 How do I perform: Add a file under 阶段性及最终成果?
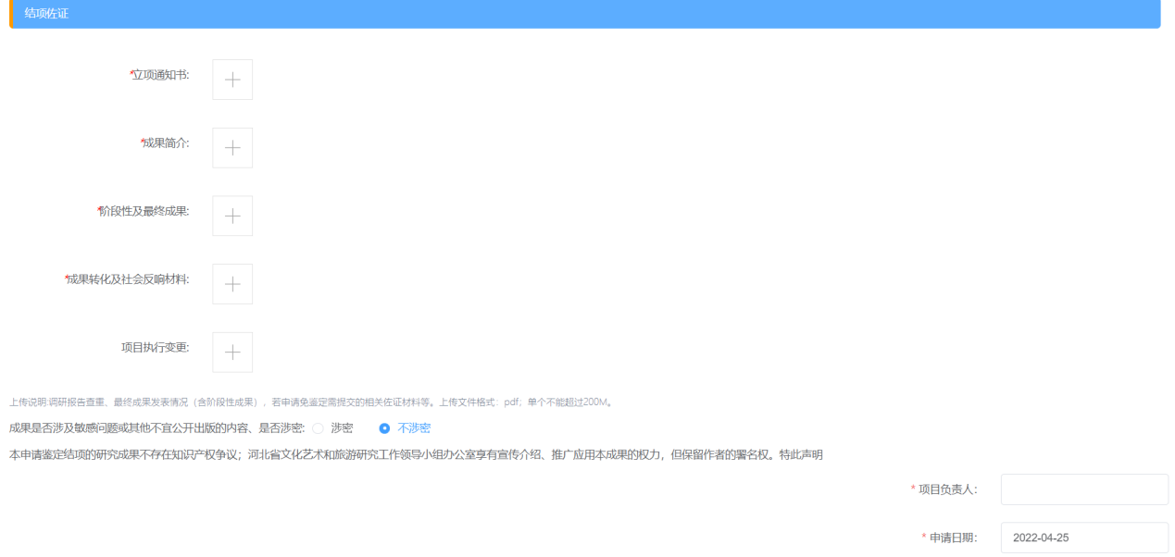tap(232, 216)
